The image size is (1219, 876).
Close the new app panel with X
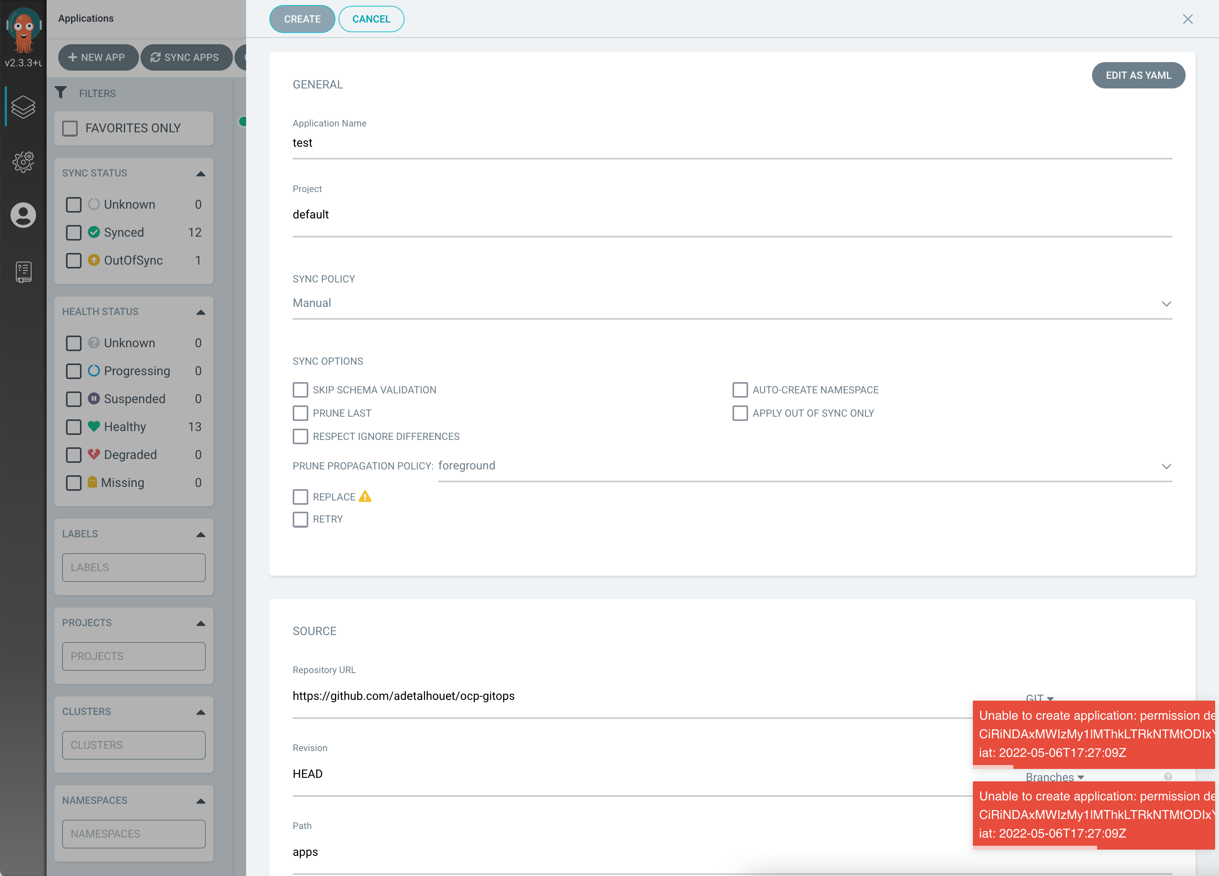(1187, 19)
